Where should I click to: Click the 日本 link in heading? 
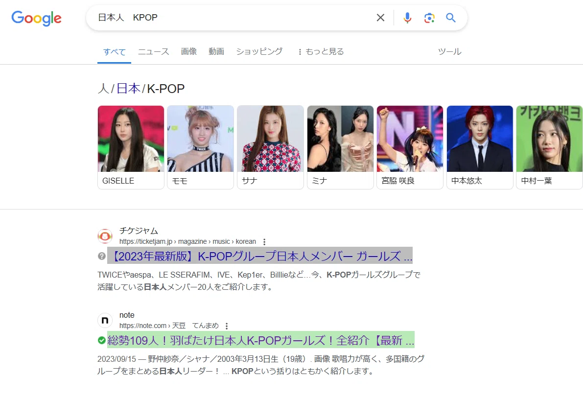pos(128,89)
